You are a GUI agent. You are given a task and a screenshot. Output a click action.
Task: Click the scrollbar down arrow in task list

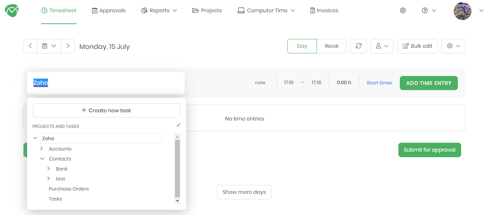[178, 201]
